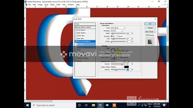The image size is (193, 108).
Task: Open the Highlight Mode dropdown
Action: (117, 61)
